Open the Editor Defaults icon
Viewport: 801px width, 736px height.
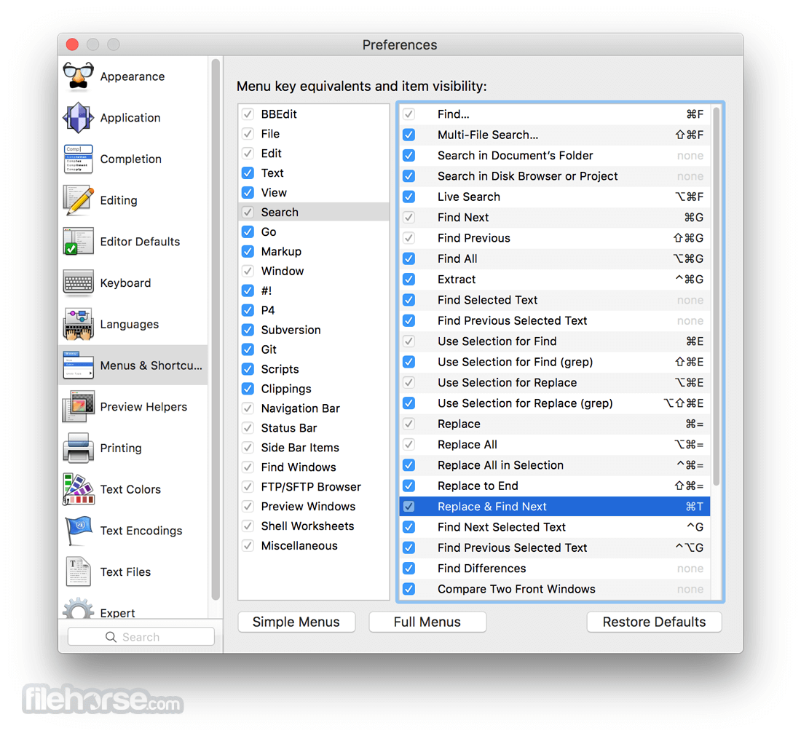(x=78, y=242)
